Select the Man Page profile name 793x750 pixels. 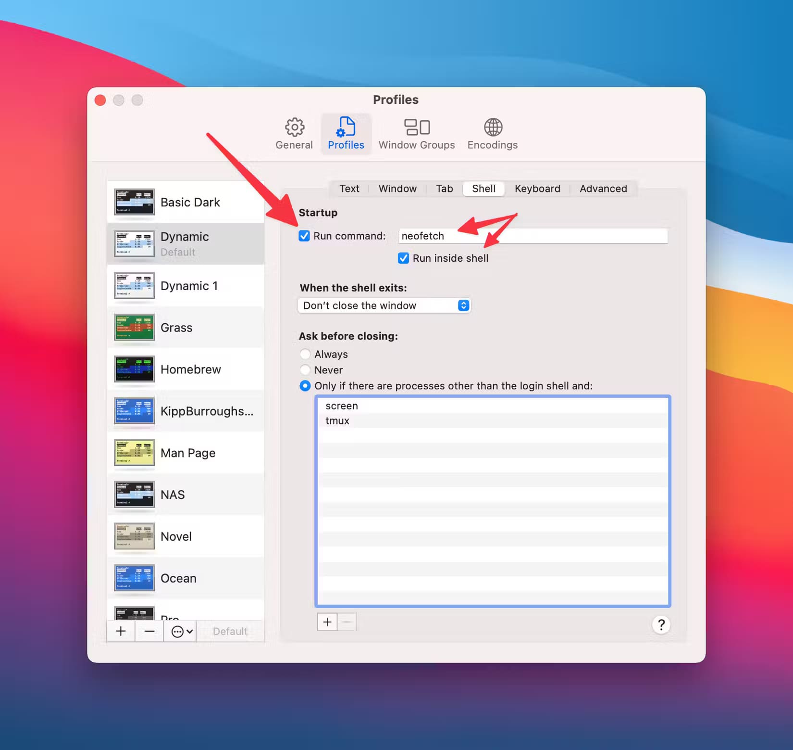[188, 453]
